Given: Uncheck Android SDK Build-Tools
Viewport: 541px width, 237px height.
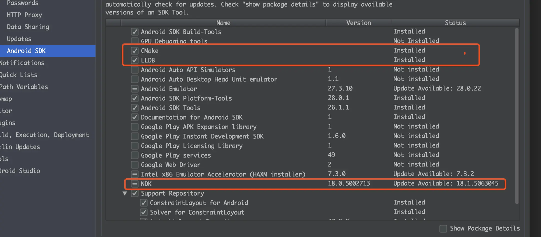Looking at the screenshot, I should [x=134, y=32].
